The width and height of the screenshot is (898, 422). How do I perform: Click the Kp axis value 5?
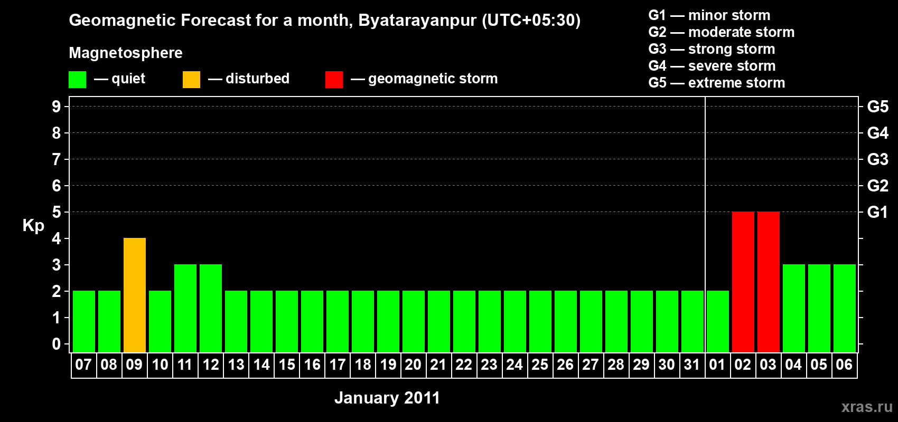(x=57, y=212)
